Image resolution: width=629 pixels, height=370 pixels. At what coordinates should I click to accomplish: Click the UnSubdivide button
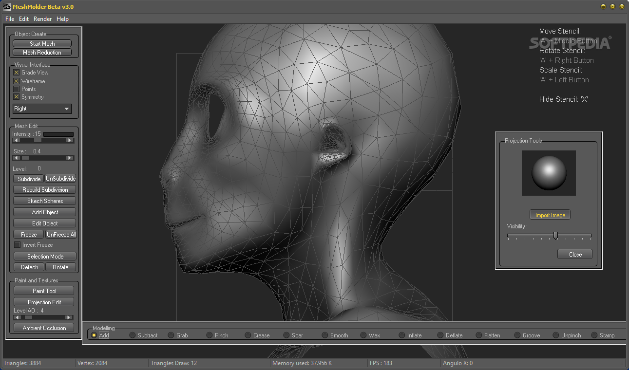click(60, 179)
